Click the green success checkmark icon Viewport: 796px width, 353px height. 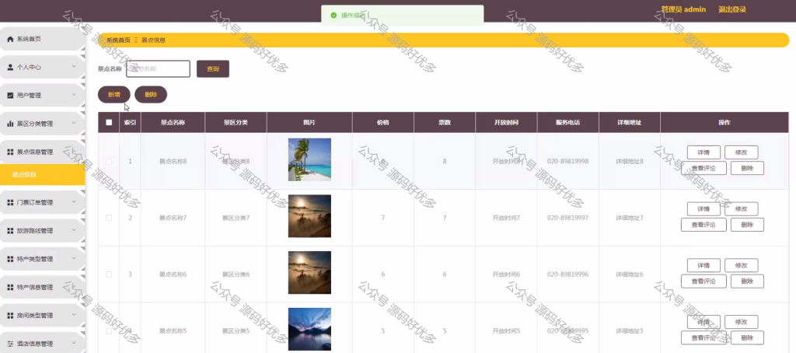333,16
